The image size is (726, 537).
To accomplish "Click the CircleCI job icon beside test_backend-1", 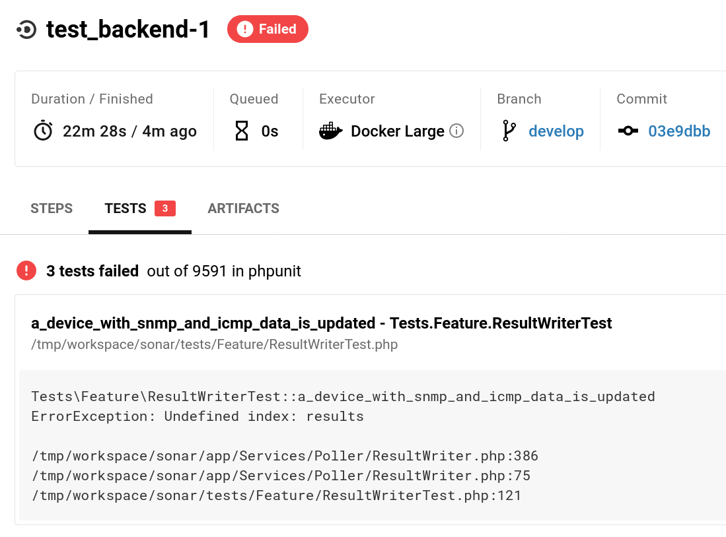I will point(26,30).
